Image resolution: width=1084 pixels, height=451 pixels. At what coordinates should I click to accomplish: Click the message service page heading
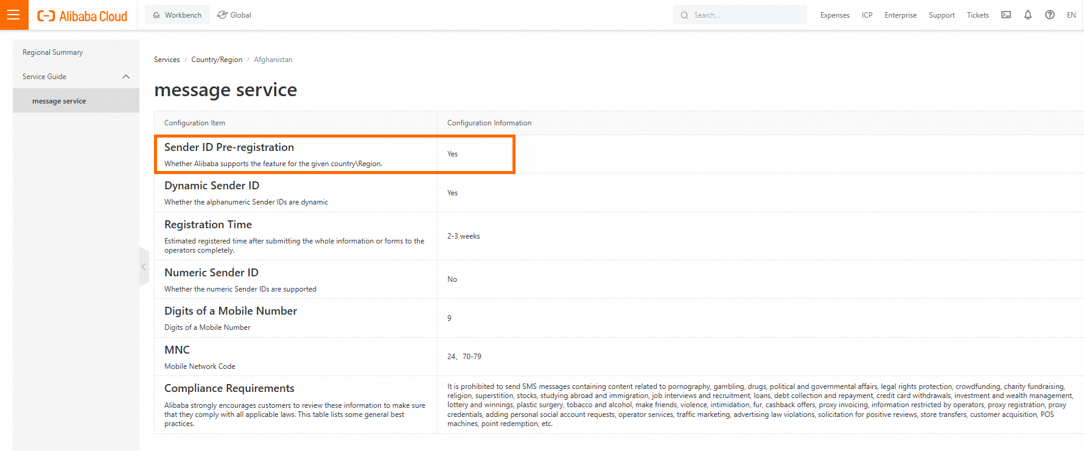click(x=226, y=90)
